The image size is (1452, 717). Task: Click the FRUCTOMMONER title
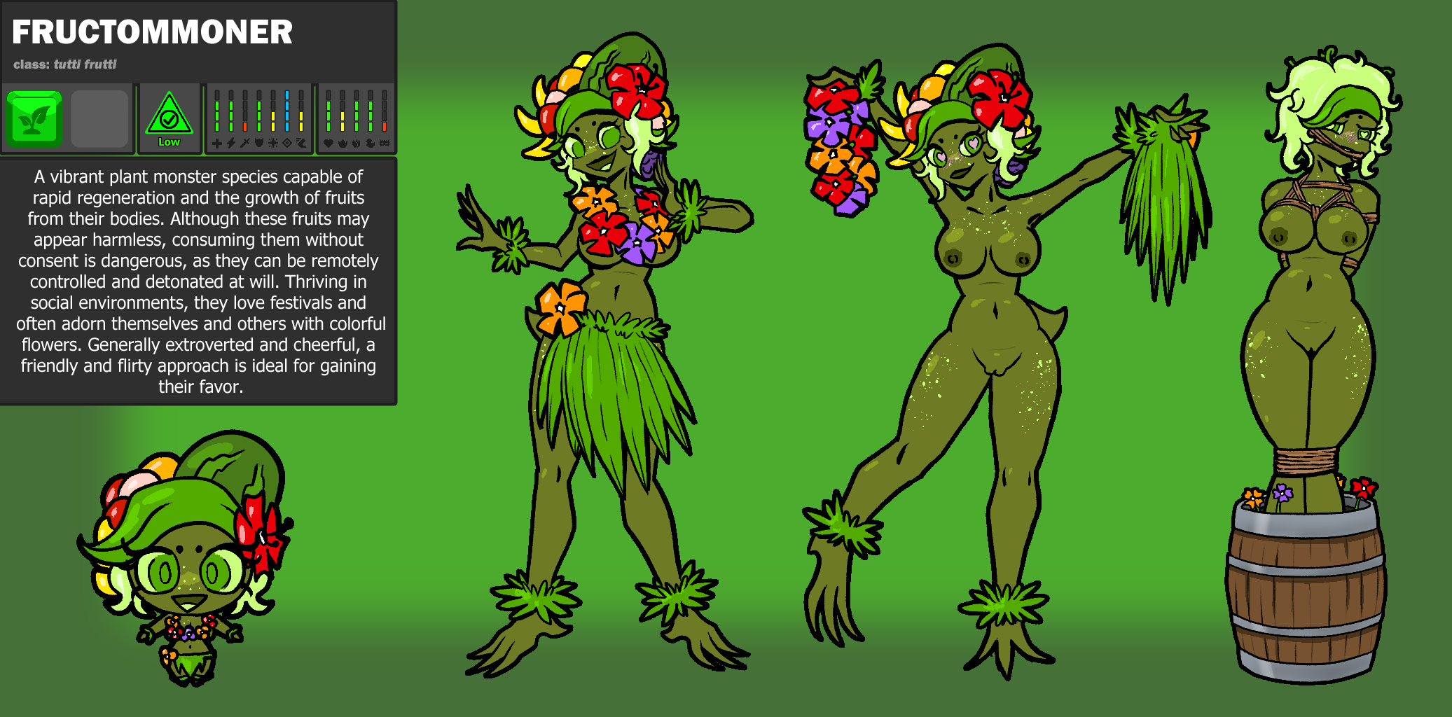[x=152, y=32]
